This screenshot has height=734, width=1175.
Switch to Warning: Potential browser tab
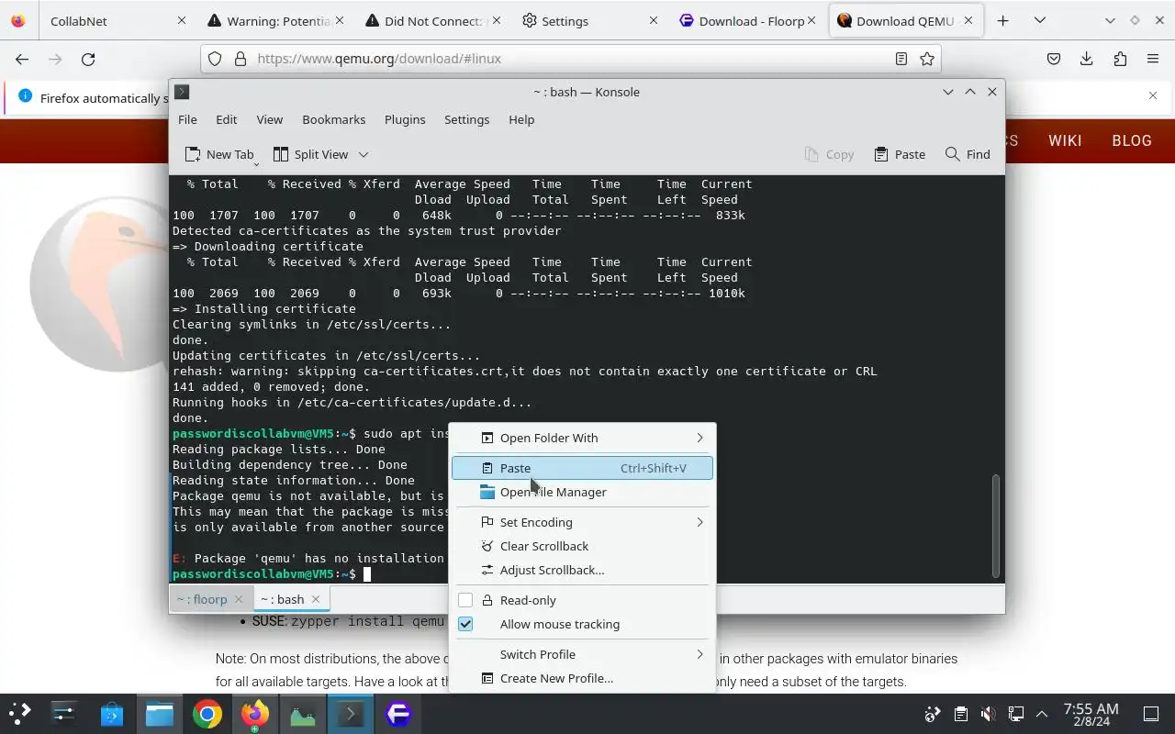click(x=277, y=21)
